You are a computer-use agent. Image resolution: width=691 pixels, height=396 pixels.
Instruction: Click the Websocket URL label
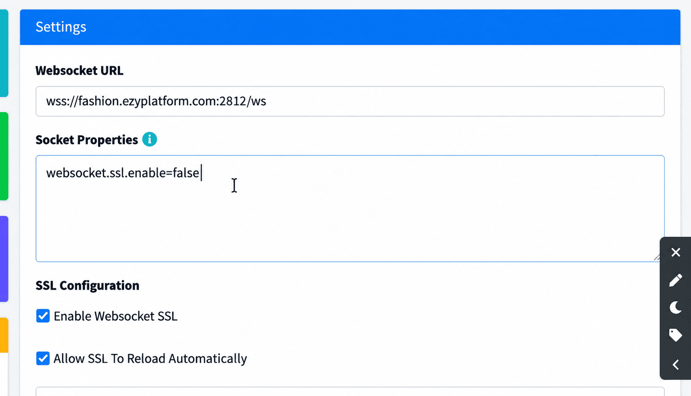pyautogui.click(x=79, y=70)
